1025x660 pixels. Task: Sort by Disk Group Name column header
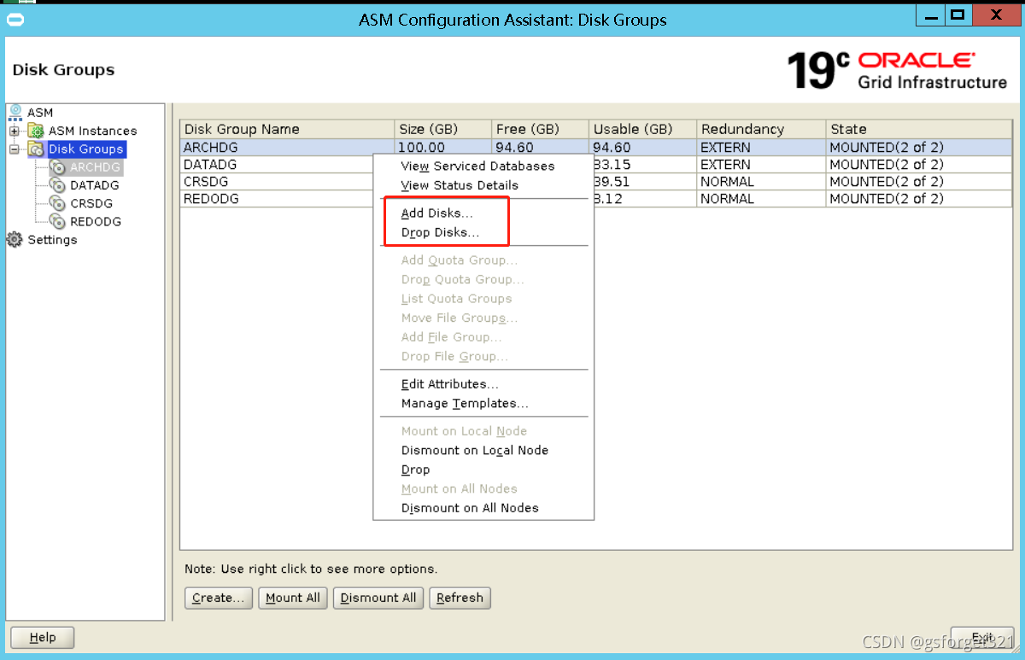[287, 129]
